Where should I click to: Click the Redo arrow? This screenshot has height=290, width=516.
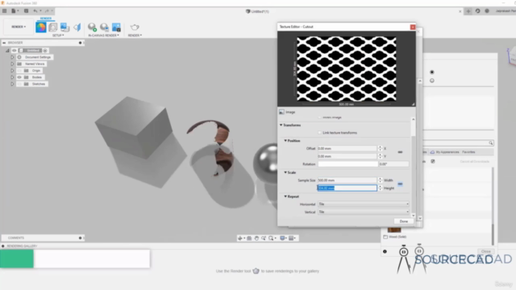(x=47, y=10)
